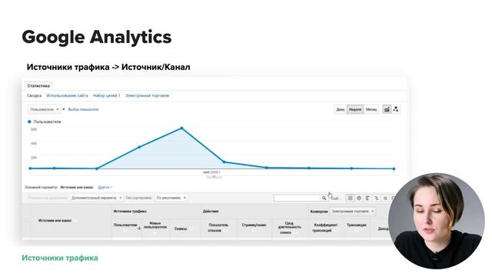492x277 pixels.
Task: Click the Пользователи chart legend dot
Action: (x=29, y=122)
